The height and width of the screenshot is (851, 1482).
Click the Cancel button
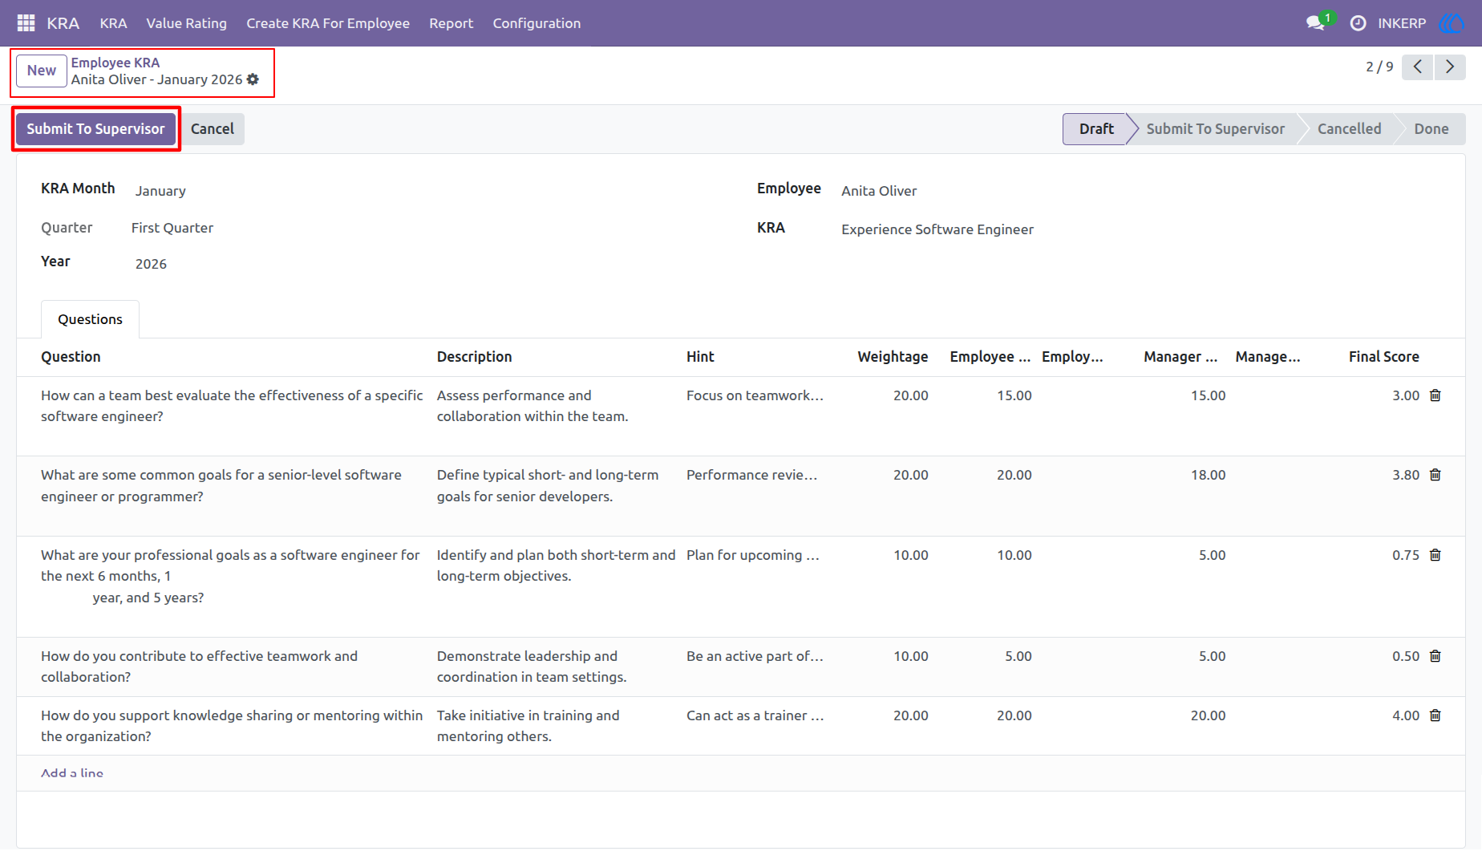point(213,129)
